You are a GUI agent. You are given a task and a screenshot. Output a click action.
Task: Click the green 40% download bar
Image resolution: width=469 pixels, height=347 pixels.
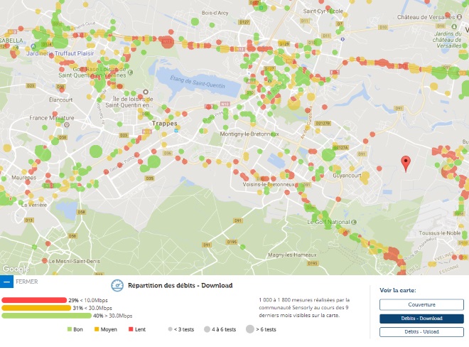(x=46, y=316)
